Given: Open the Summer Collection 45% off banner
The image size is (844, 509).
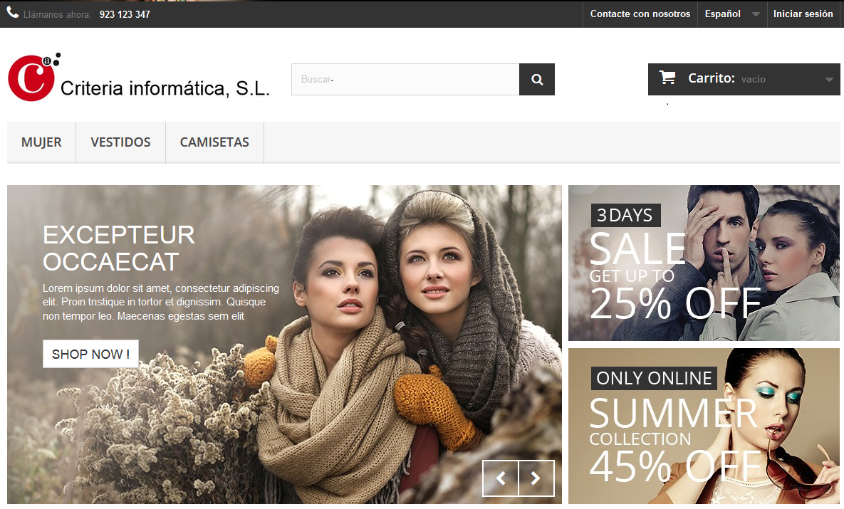Looking at the screenshot, I should [x=704, y=426].
